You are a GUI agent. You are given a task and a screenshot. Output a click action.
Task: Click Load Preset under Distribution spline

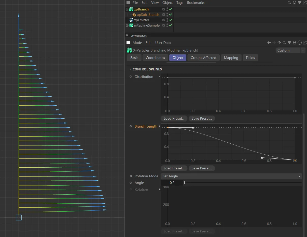click(174, 118)
